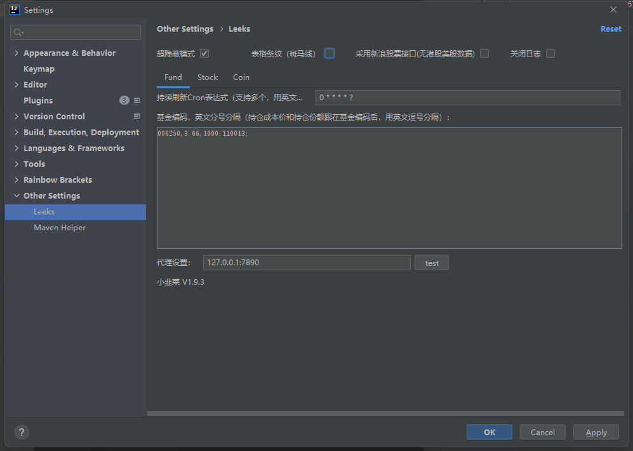This screenshot has height=451, width=633.
Task: Enable the 表格条纹 (斑马线) checkbox
Action: tap(330, 53)
